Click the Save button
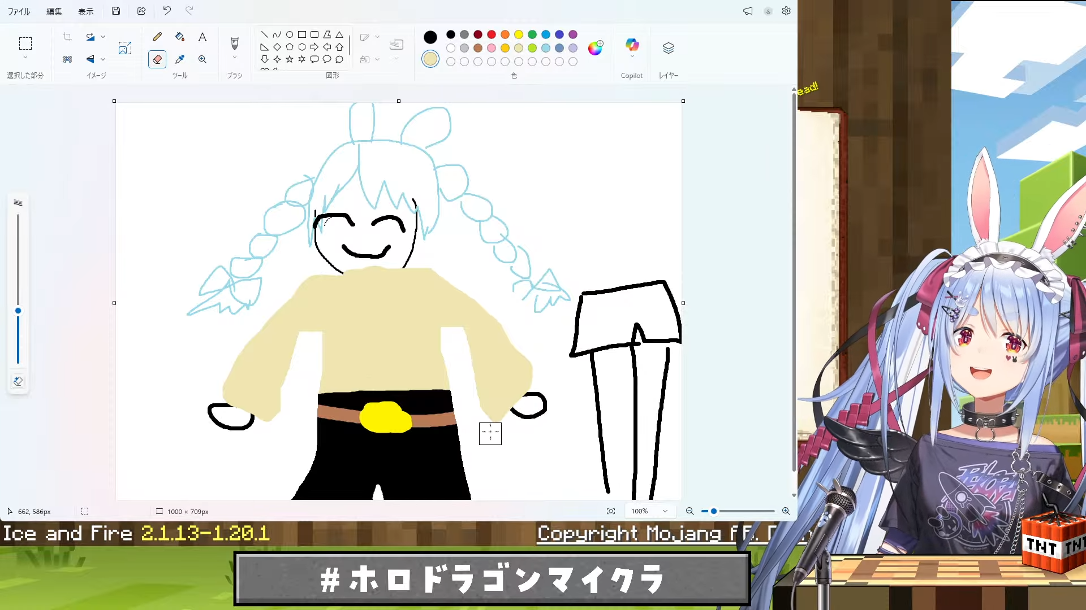Screen dimensions: 1086x610 click(x=116, y=11)
